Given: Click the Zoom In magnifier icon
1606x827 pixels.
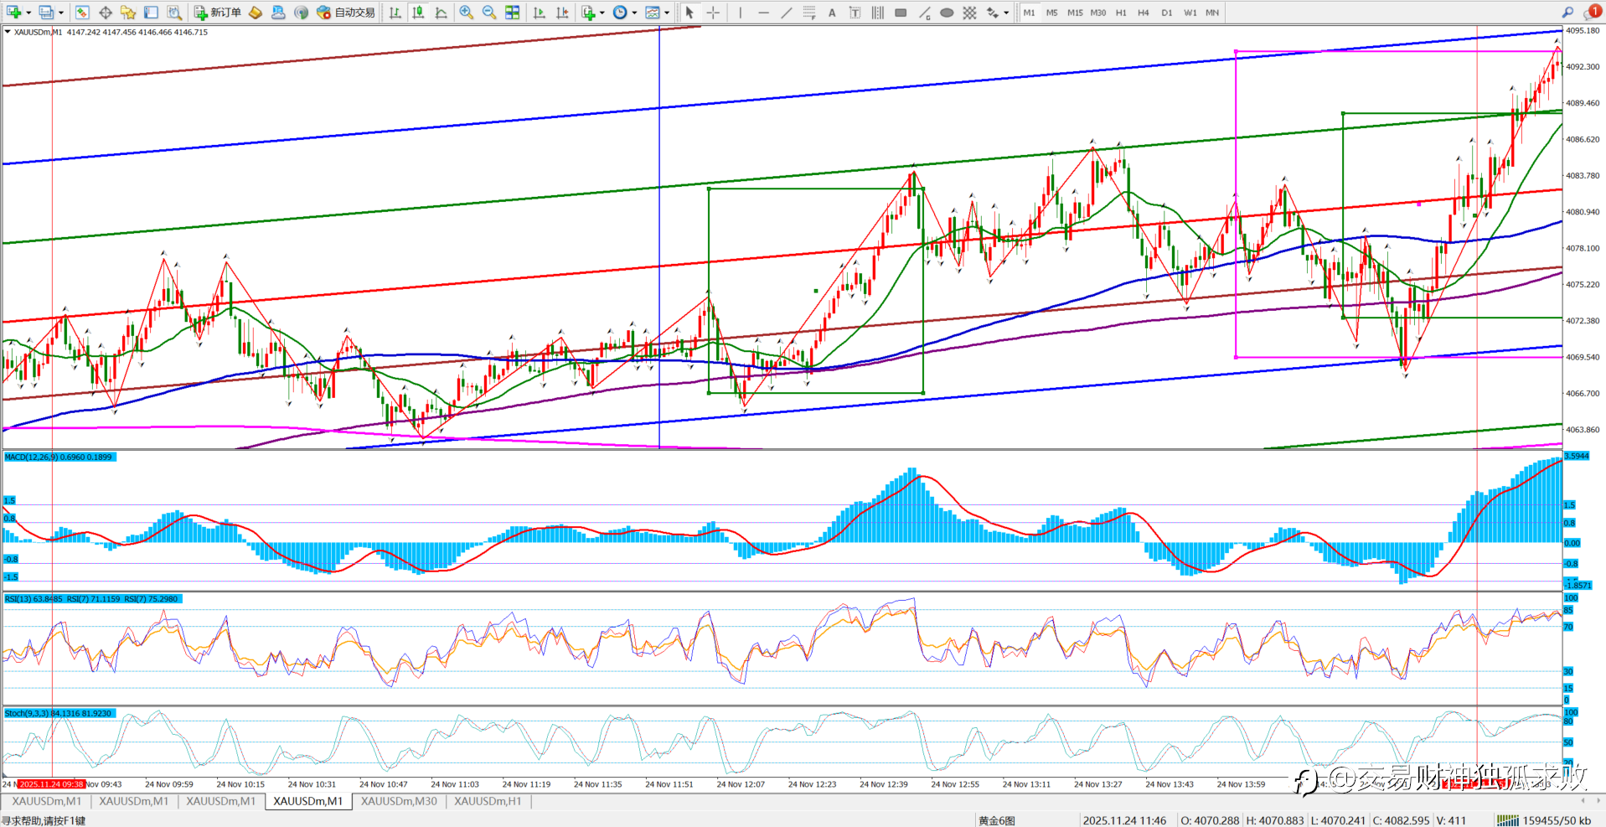Looking at the screenshot, I should tap(467, 13).
